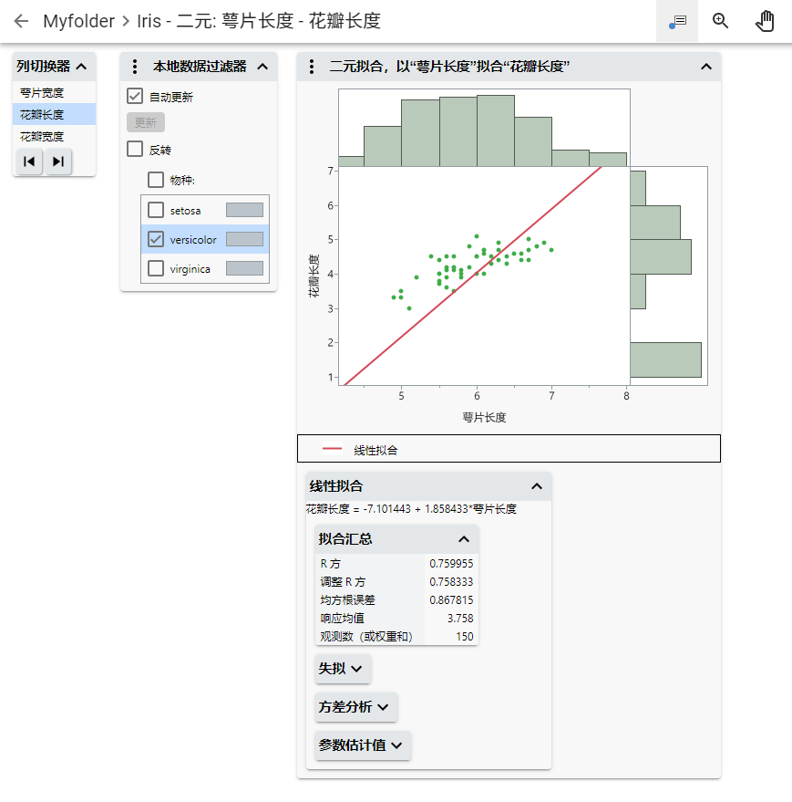The width and height of the screenshot is (792, 802).
Task: Click the bottom bar of the right histogram
Action: tap(666, 359)
